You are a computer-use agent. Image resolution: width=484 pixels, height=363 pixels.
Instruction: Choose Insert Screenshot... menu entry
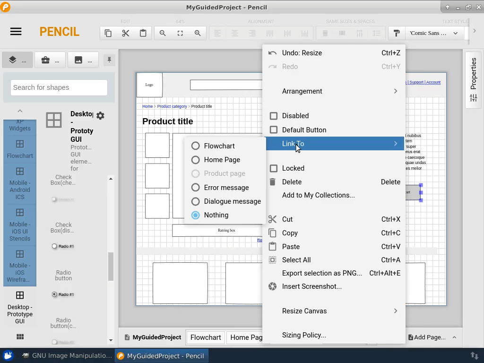point(334,286)
